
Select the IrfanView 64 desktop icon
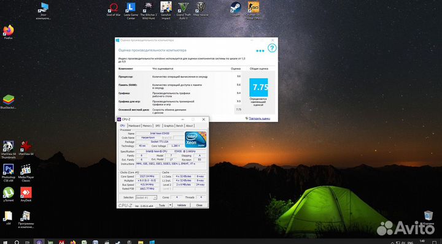pyautogui.click(x=26, y=148)
